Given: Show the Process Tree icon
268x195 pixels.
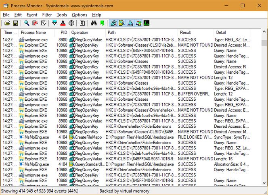Looking at the screenshot, I should pyautogui.click(x=82, y=23).
